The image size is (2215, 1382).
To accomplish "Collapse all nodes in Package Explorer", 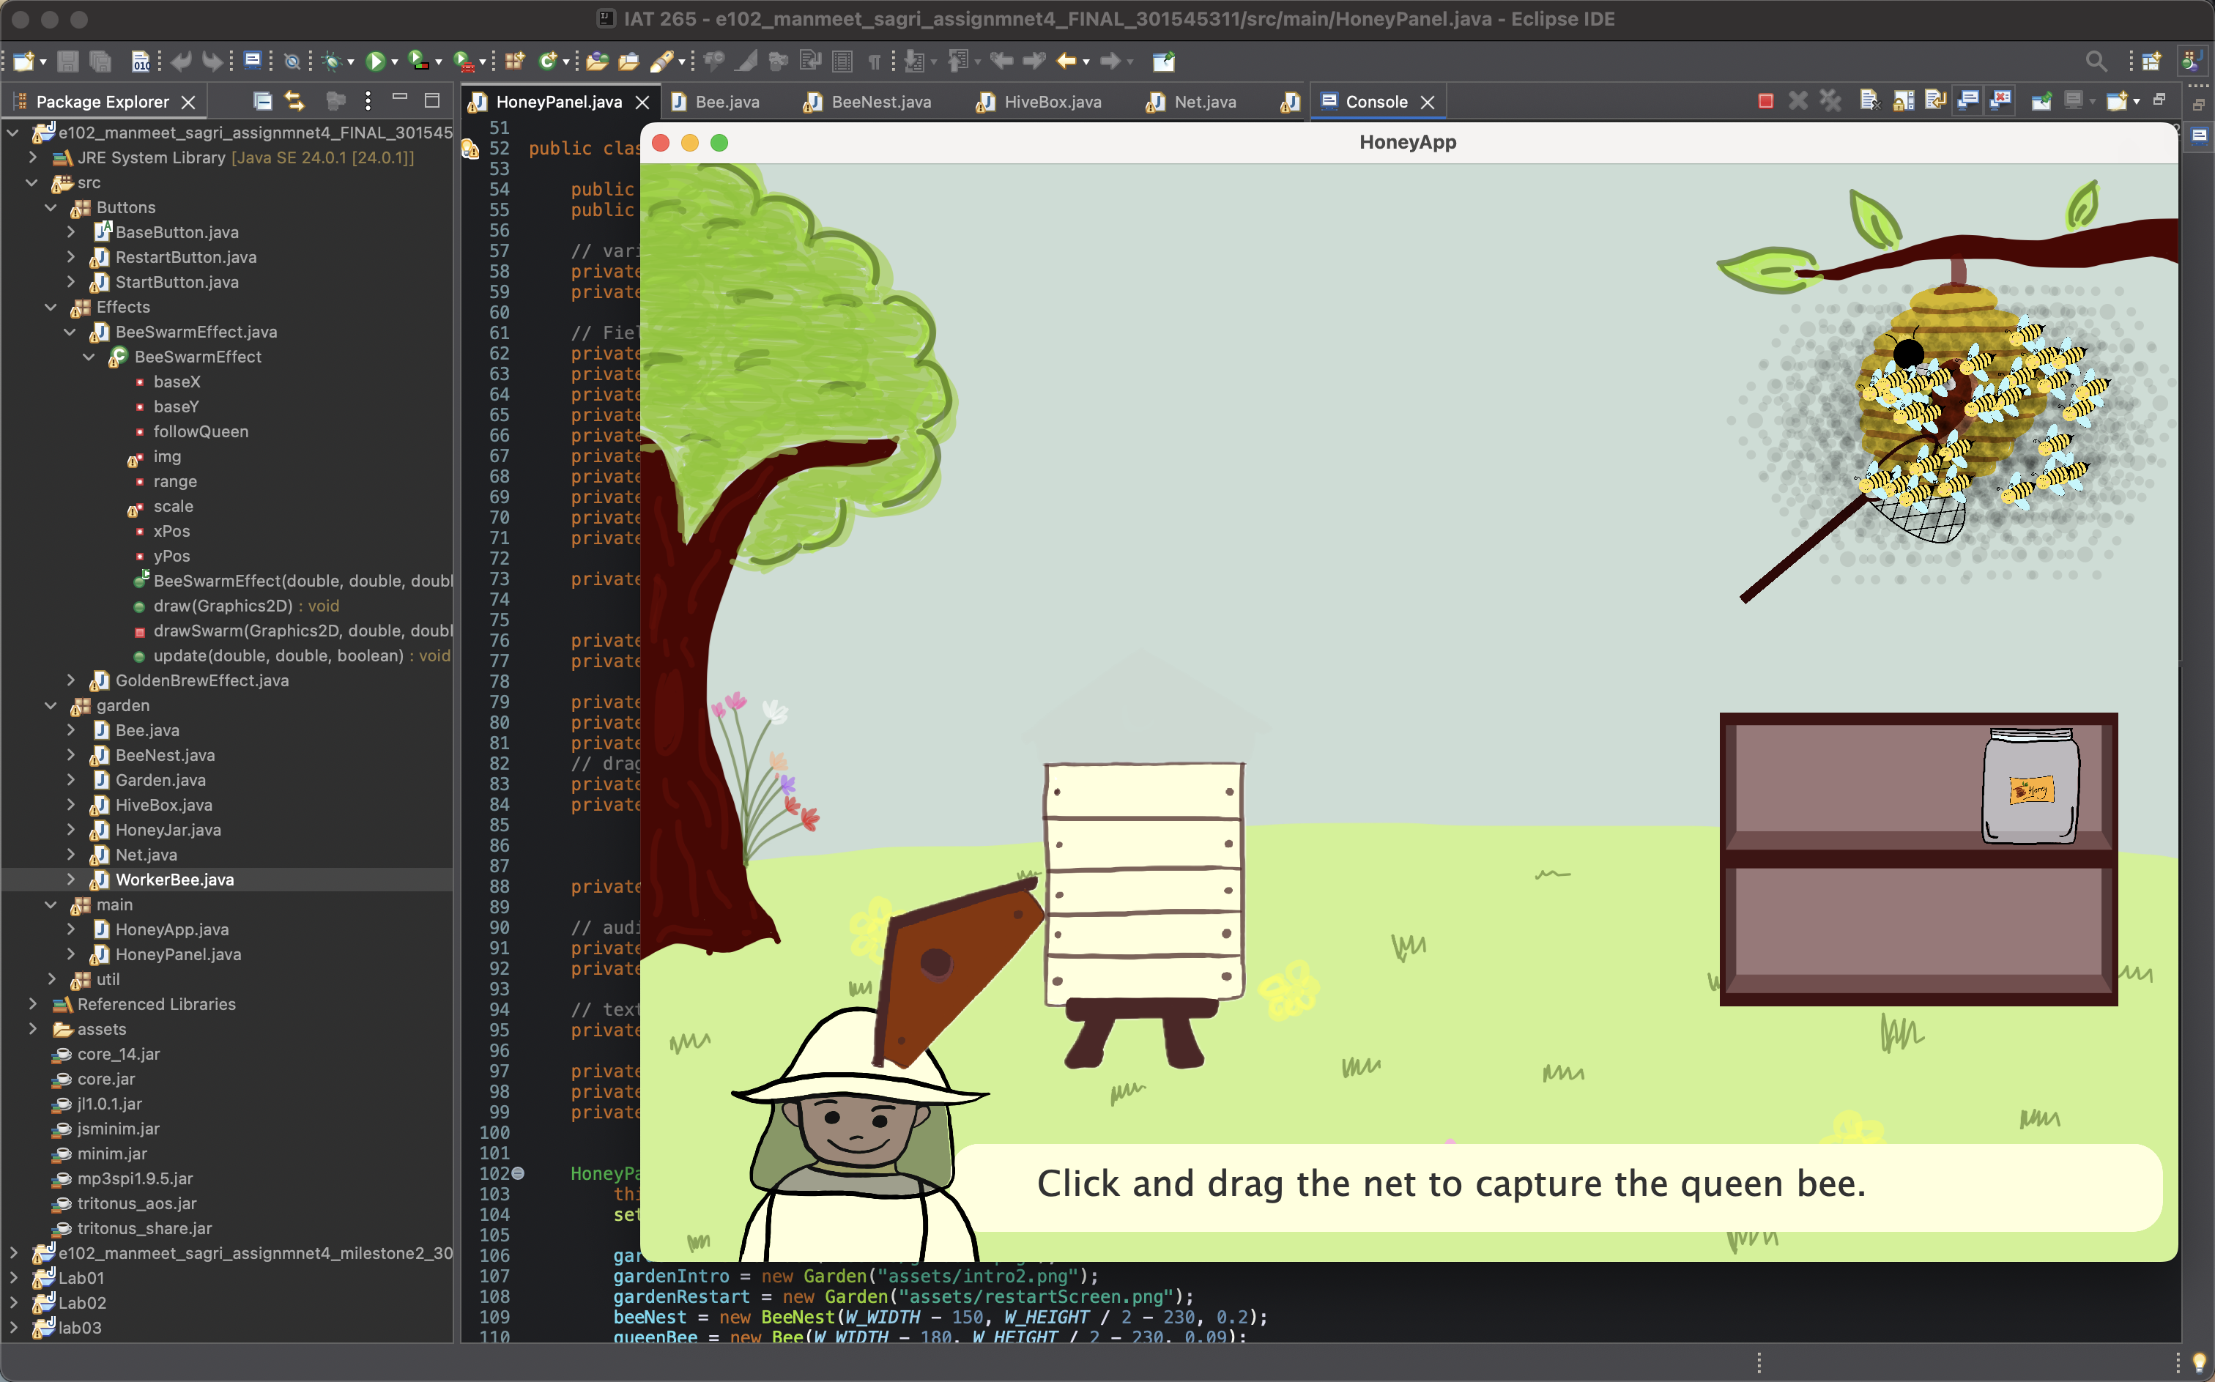I will coord(262,100).
